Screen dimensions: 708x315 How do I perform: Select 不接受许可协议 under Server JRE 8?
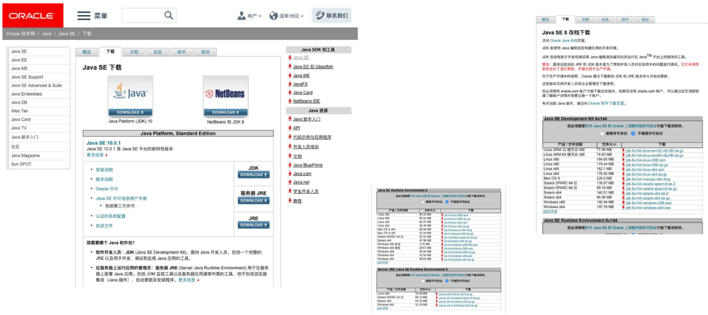point(446,281)
